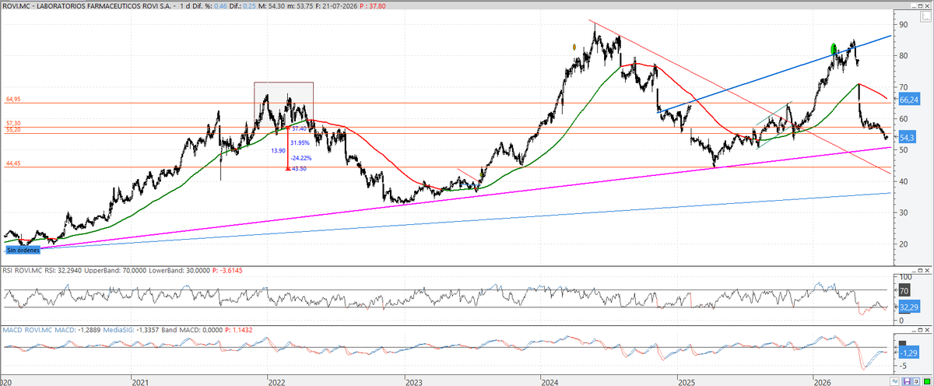Screen dimensions: 934x386
Task: Click the 13.90 measurement value
Action: pyautogui.click(x=279, y=150)
